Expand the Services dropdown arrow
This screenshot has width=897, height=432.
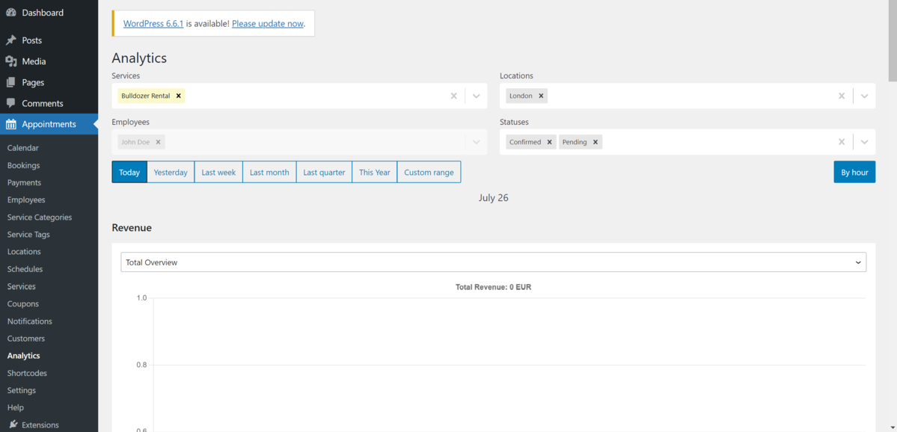coord(476,96)
